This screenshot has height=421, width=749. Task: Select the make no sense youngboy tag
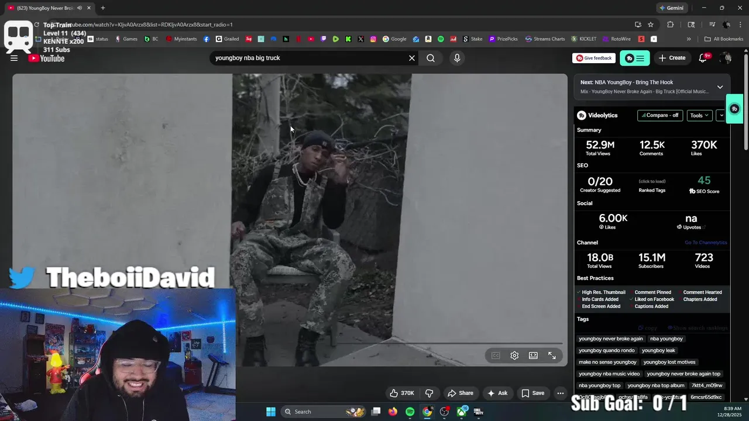click(607, 362)
